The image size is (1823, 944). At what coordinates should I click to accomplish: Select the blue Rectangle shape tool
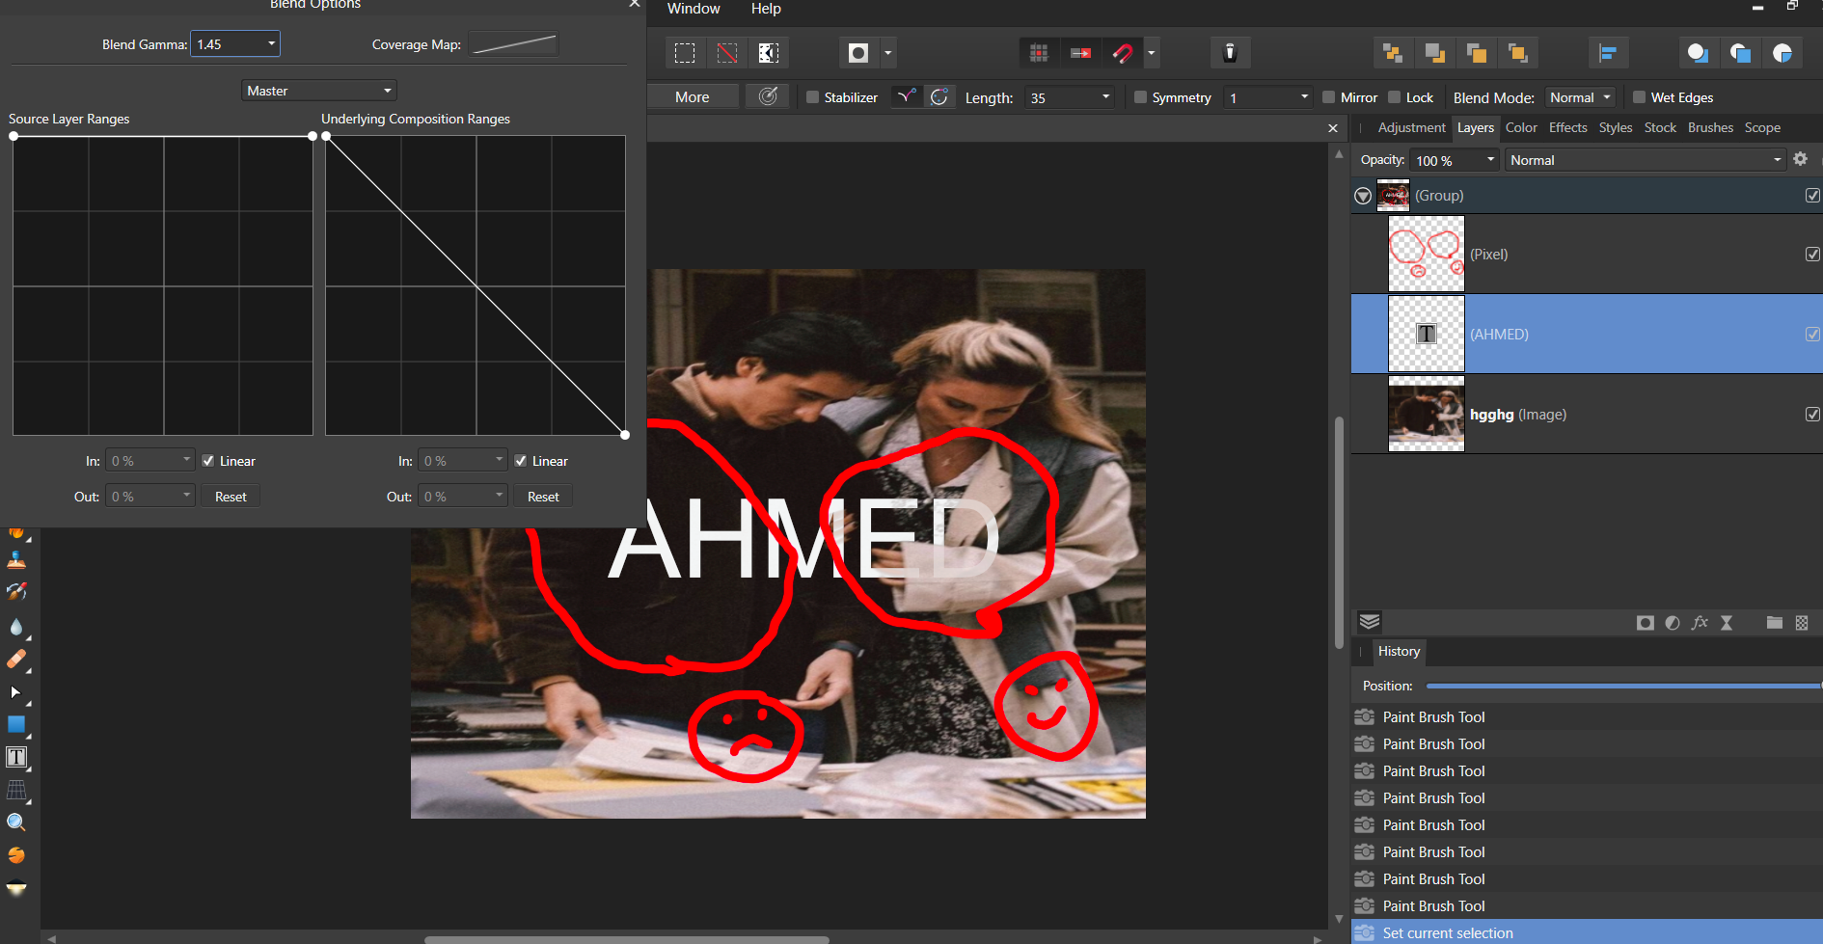(x=16, y=724)
